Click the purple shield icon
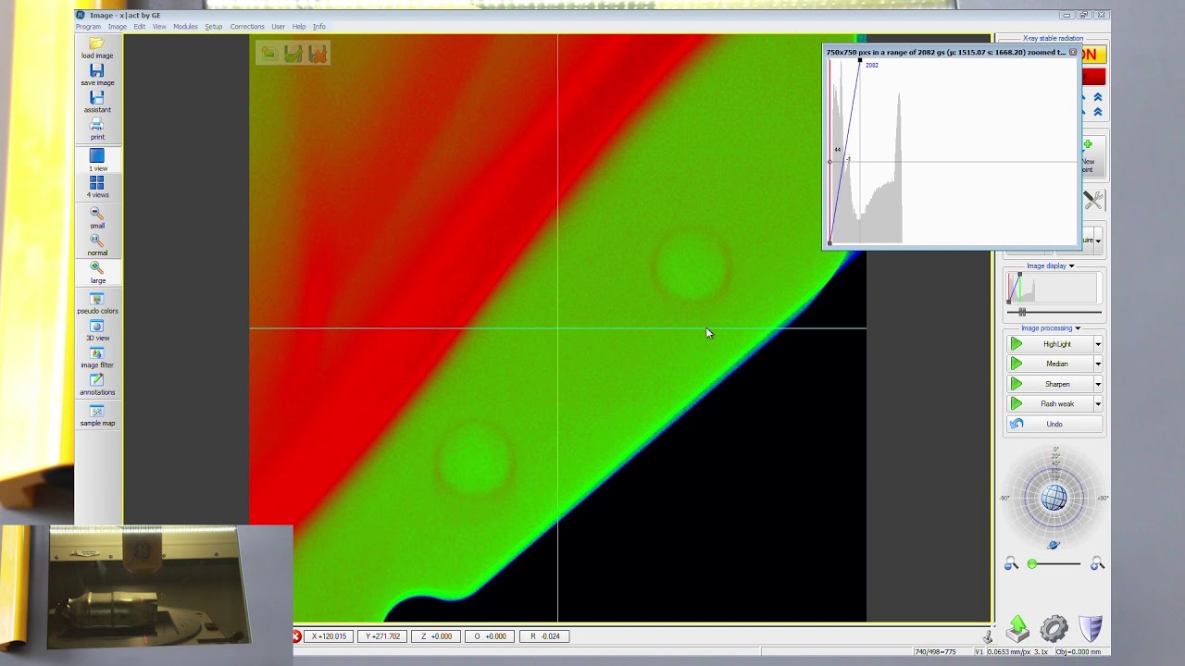1185x666 pixels. point(1091,629)
